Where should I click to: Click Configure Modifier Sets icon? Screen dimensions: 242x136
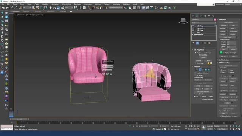click(x=209, y=43)
